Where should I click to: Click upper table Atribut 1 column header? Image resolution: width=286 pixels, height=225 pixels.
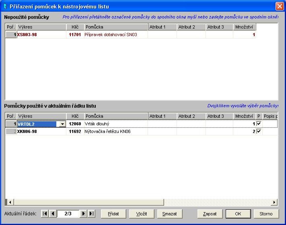tap(163, 27)
